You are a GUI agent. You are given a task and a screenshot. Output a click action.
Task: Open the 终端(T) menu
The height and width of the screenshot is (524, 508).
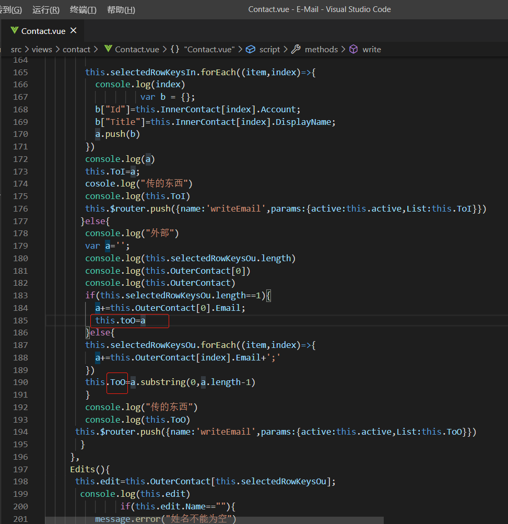click(83, 9)
